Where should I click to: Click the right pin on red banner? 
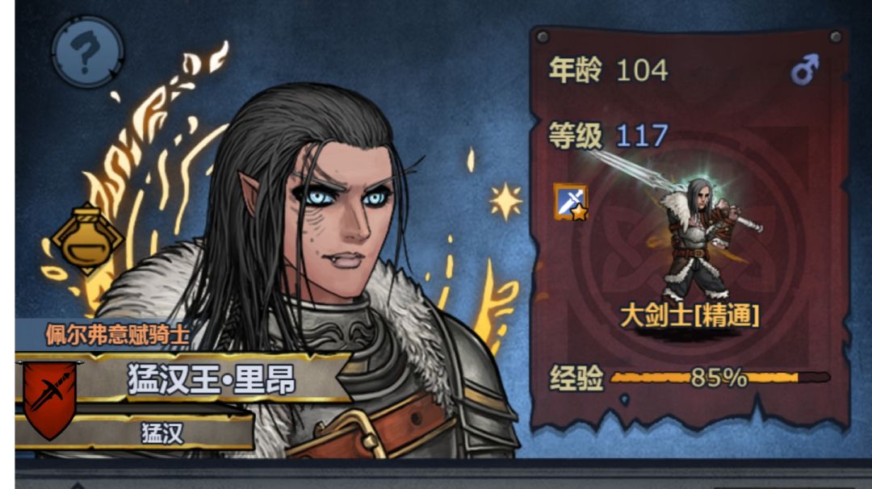tap(836, 37)
